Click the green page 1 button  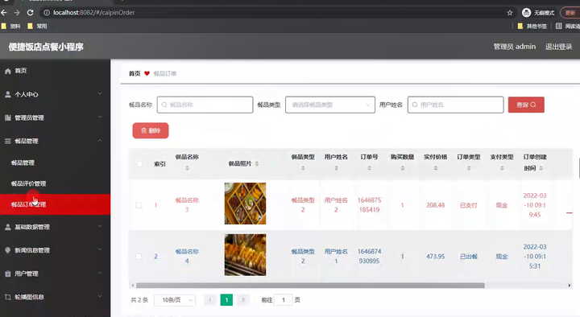point(226,300)
